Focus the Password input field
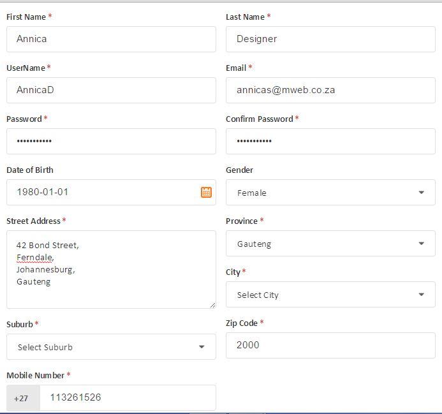 pyautogui.click(x=111, y=141)
